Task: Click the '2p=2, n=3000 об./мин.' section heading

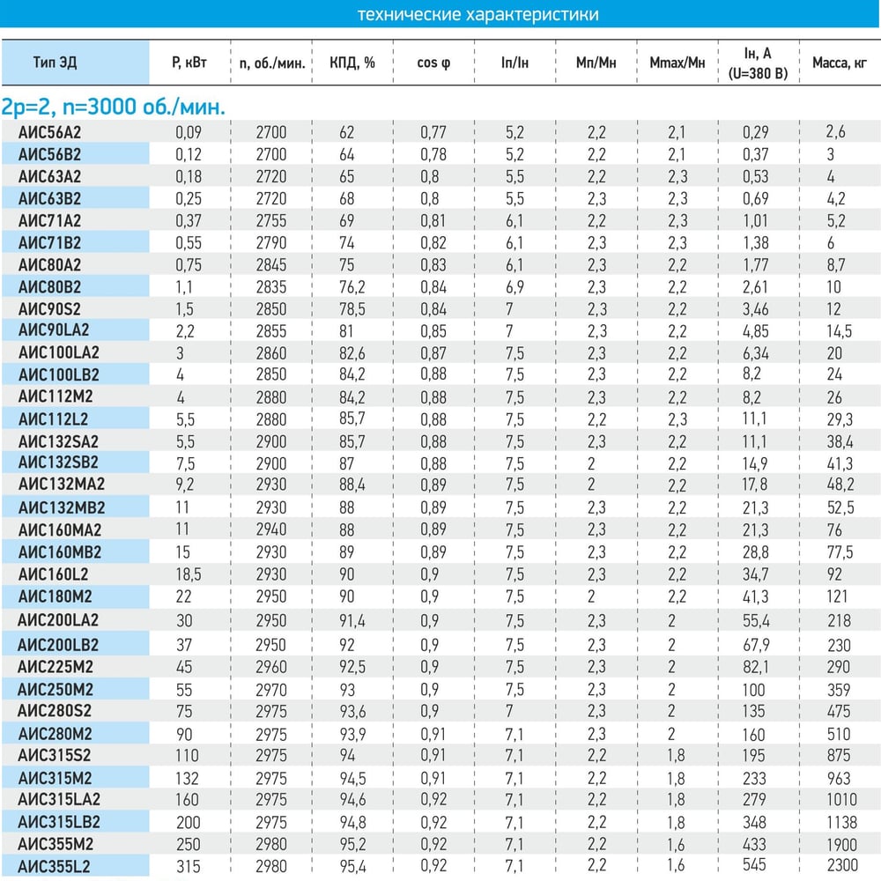Action: click(113, 107)
